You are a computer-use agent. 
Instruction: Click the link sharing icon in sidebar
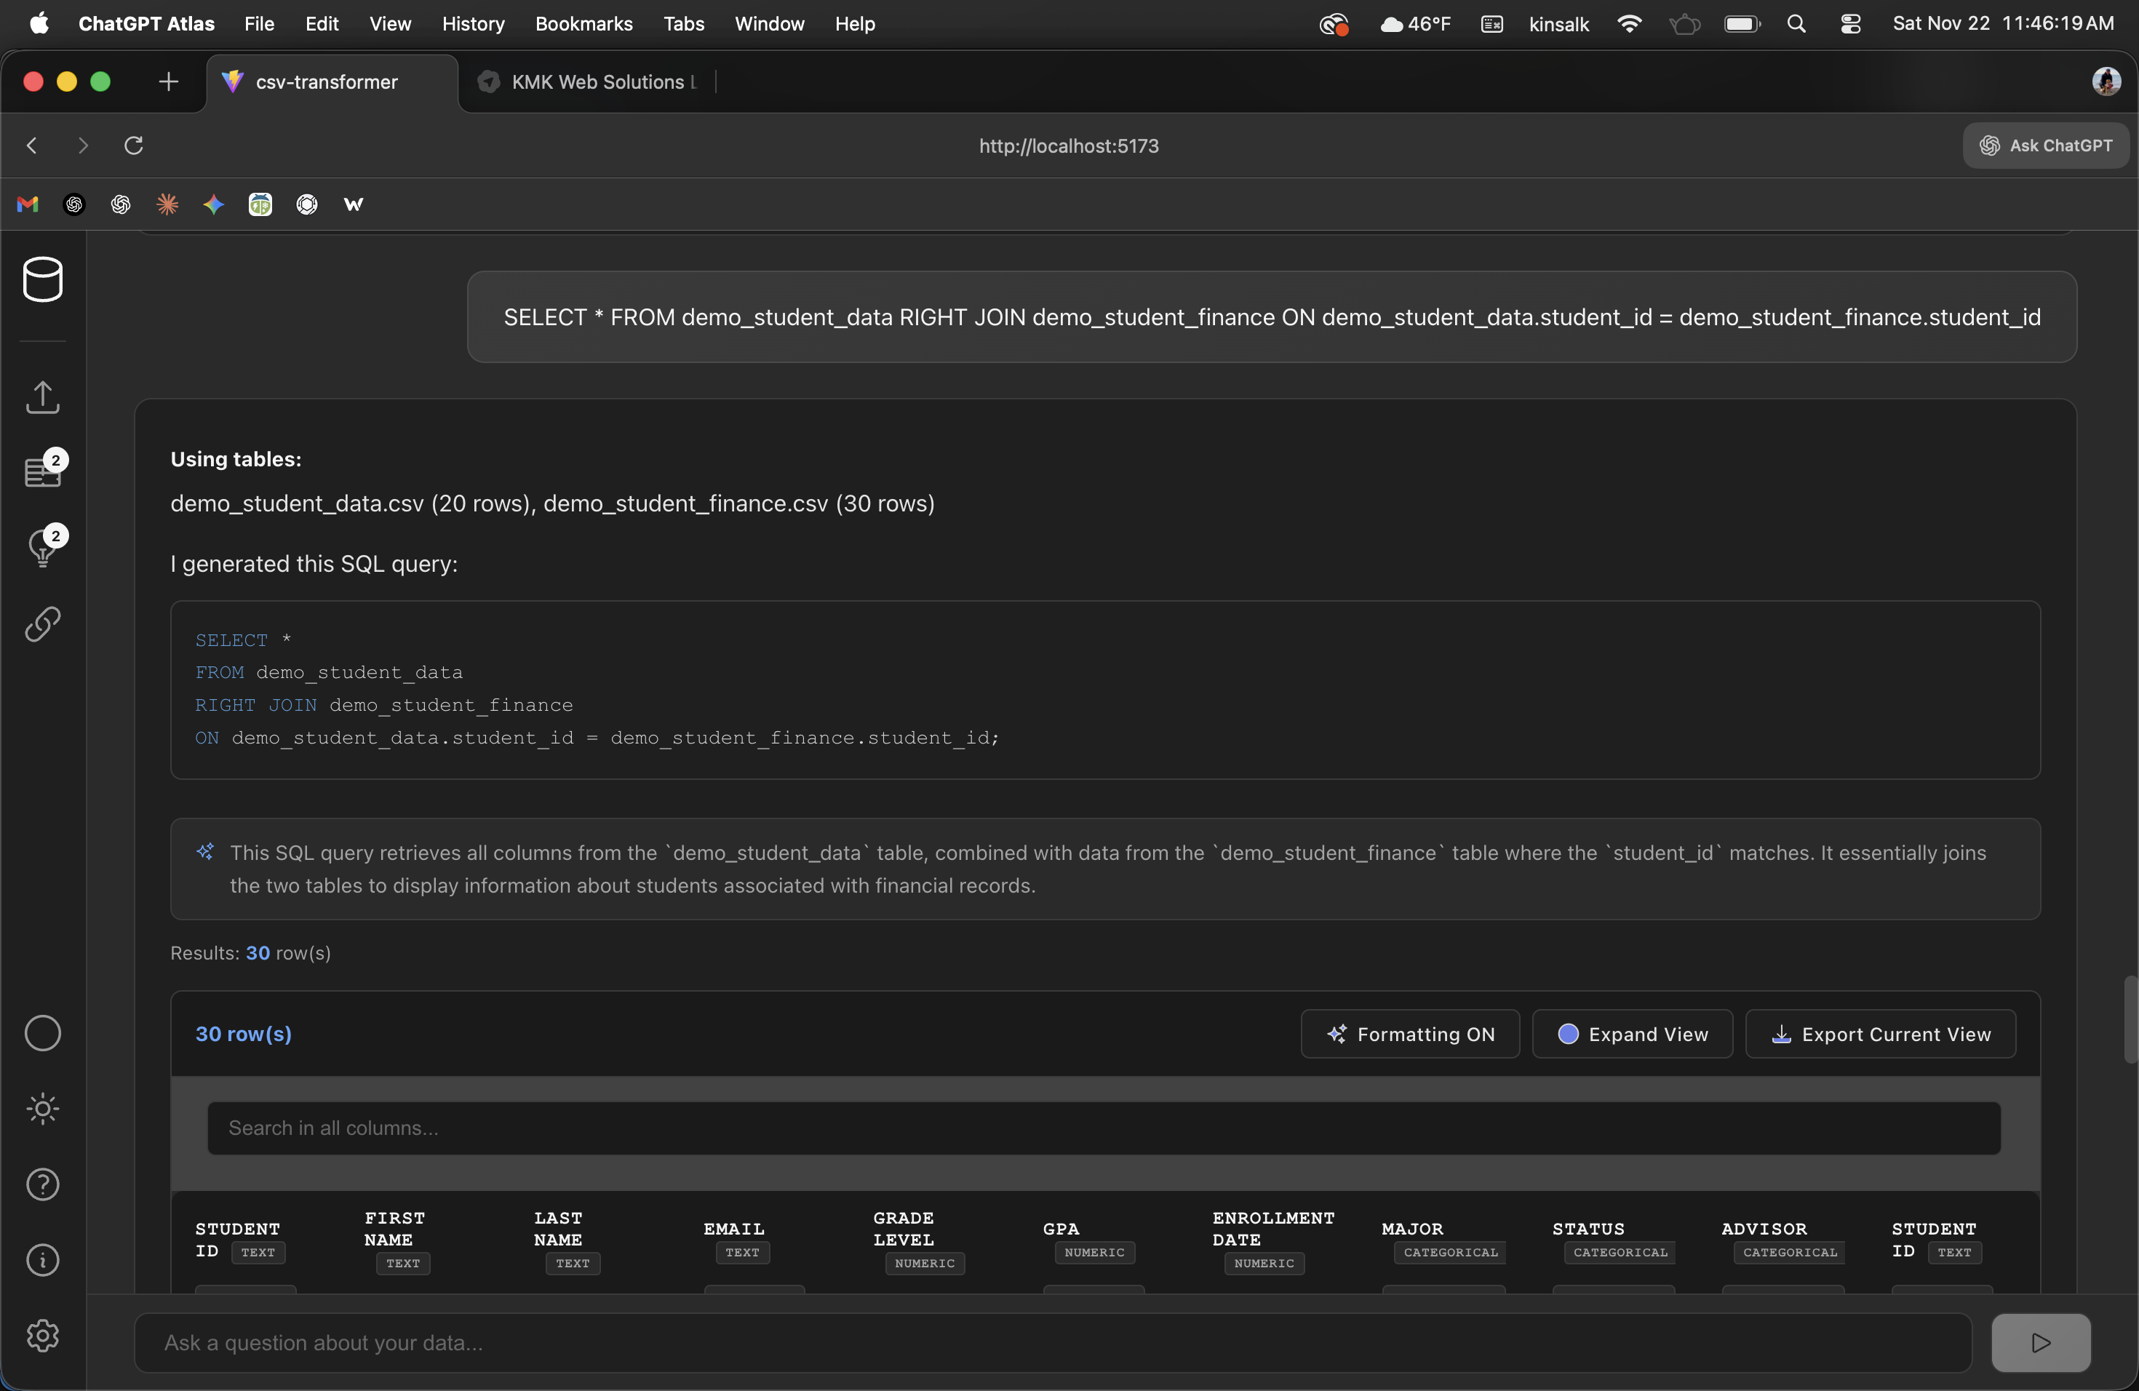43,623
